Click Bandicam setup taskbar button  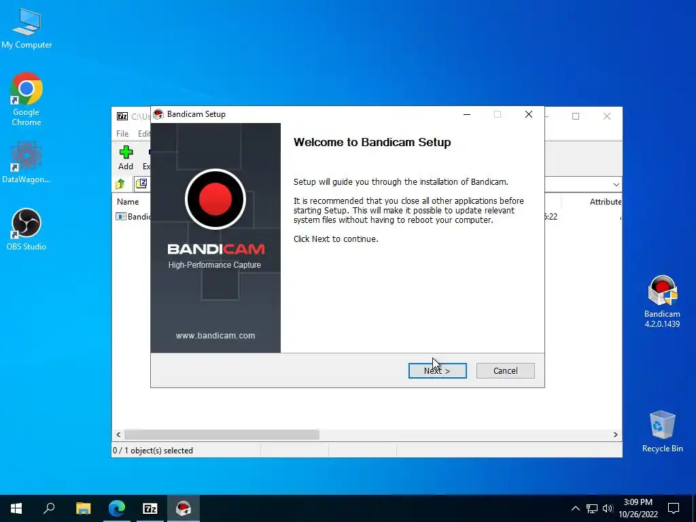click(x=184, y=508)
